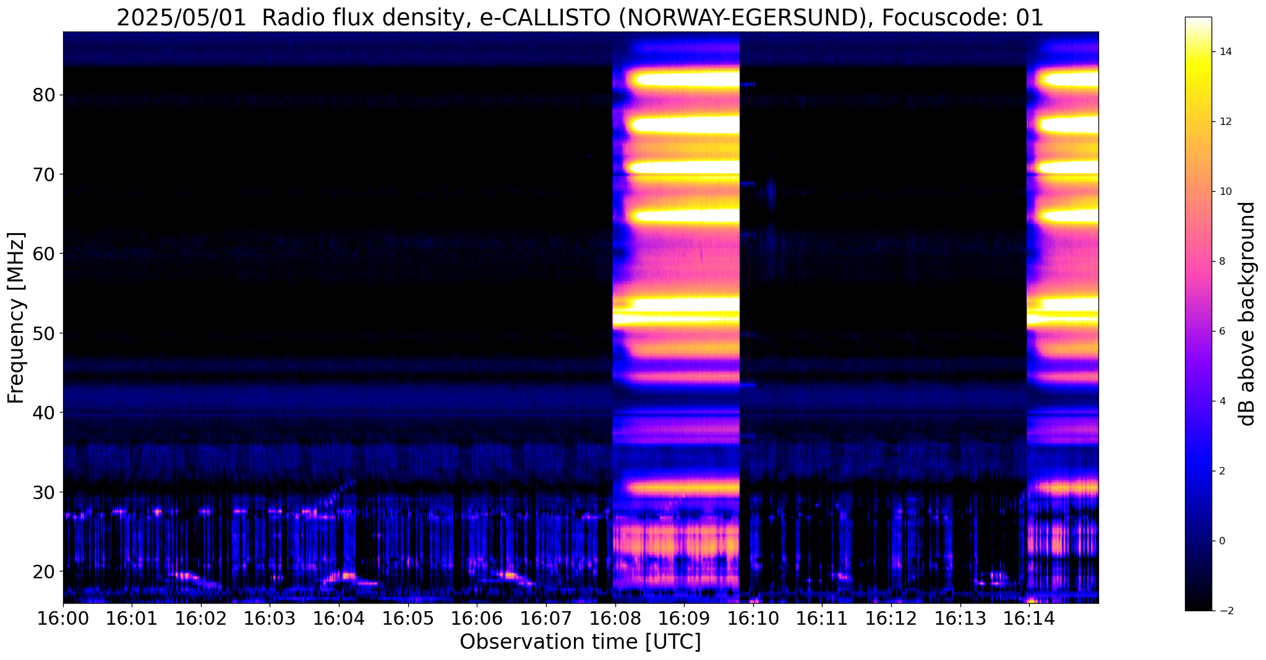Click the 16:12 time tick label
1266x660 pixels.
[891, 619]
